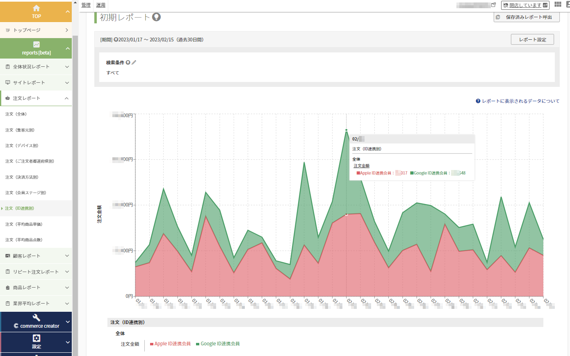The image size is (570, 356).
Task: Click hint icon next to 検索条件 label
Action: [x=128, y=63]
